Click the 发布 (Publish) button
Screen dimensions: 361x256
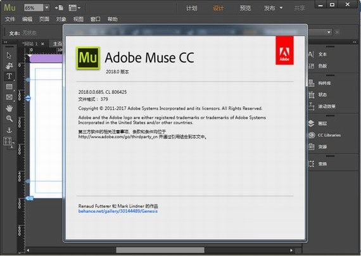pyautogui.click(x=270, y=8)
